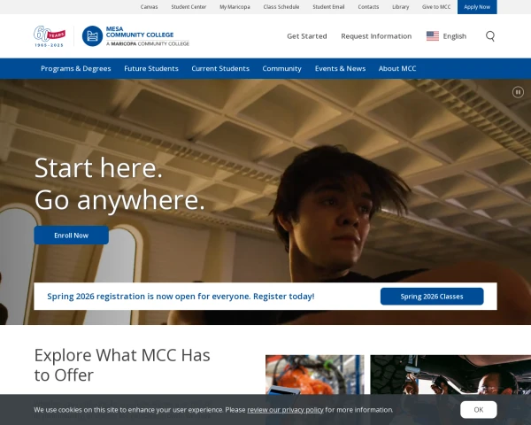The width and height of the screenshot is (531, 425).
Task: Open the Canvas link
Action: 149,7
